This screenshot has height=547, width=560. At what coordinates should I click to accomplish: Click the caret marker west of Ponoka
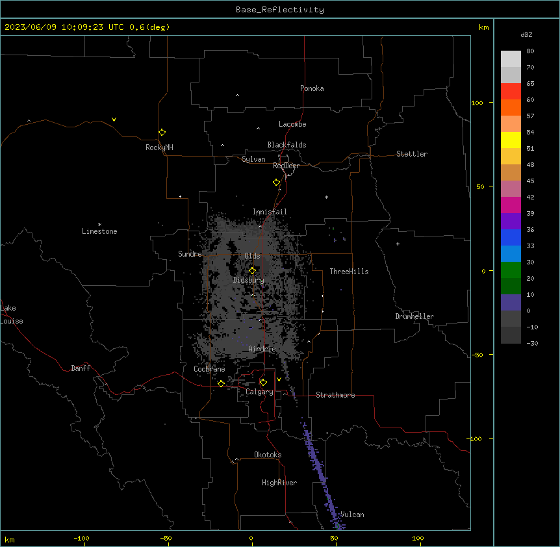(238, 95)
